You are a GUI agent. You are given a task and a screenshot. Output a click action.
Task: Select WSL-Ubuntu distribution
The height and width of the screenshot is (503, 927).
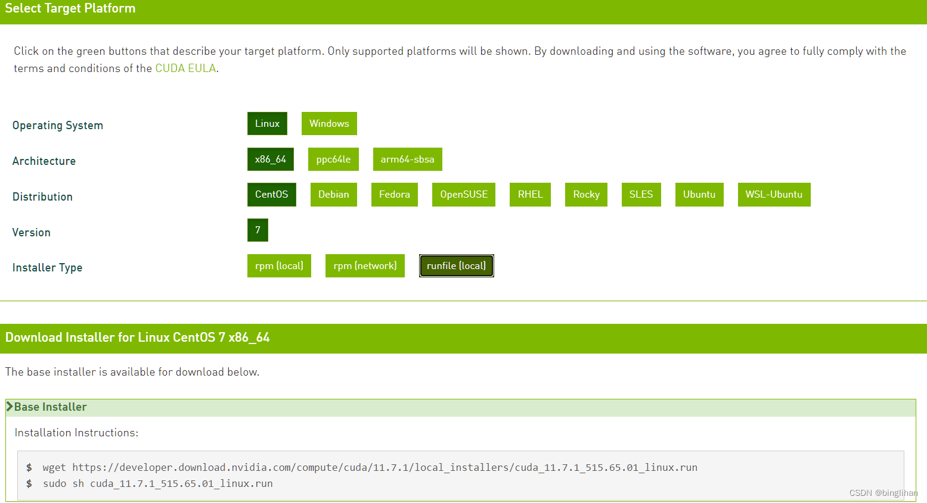tap(774, 195)
